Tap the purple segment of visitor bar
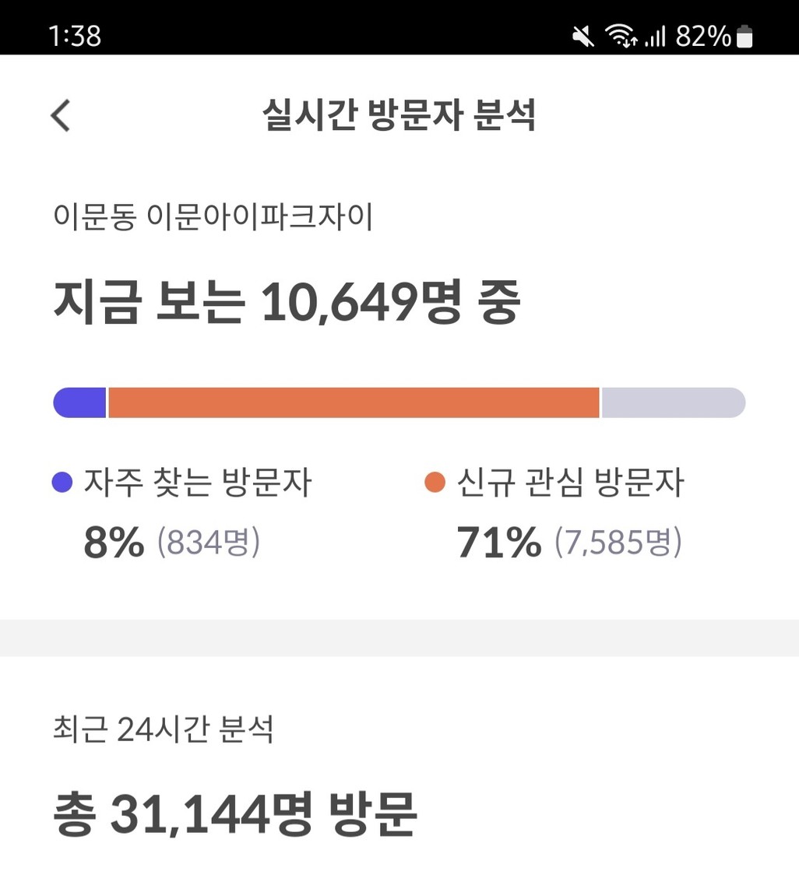Viewport: 799px width, 889px height. pyautogui.click(x=79, y=402)
